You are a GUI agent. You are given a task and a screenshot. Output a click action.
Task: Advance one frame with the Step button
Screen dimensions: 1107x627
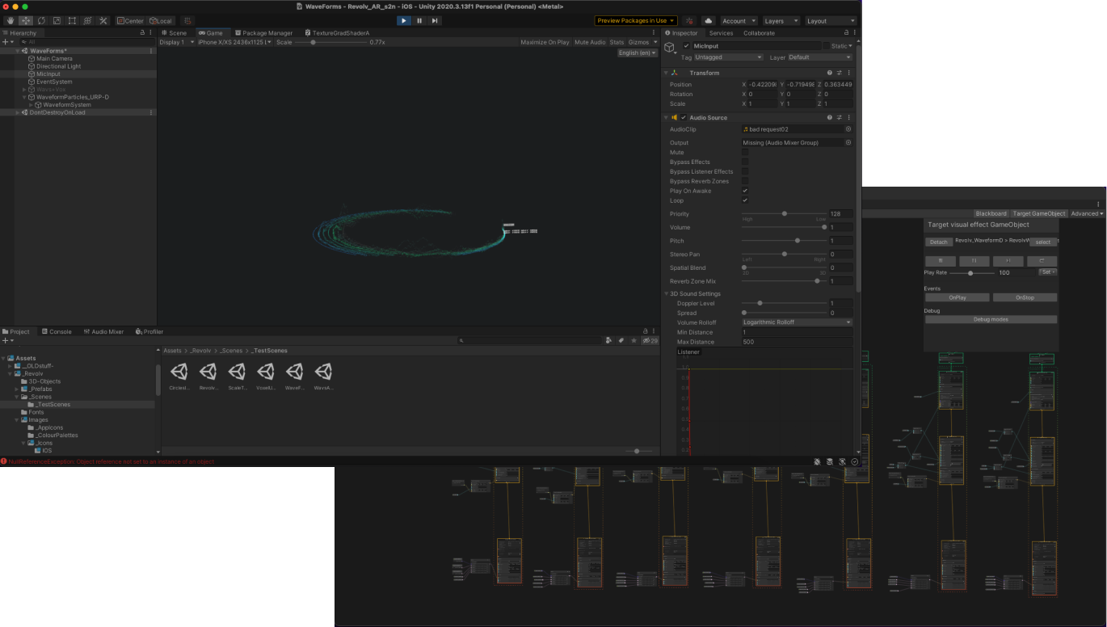435,20
